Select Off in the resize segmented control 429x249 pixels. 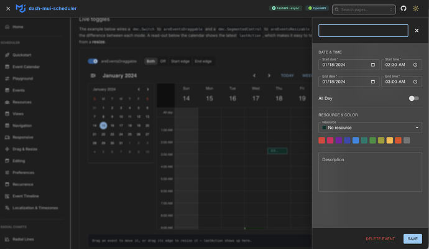(x=163, y=62)
